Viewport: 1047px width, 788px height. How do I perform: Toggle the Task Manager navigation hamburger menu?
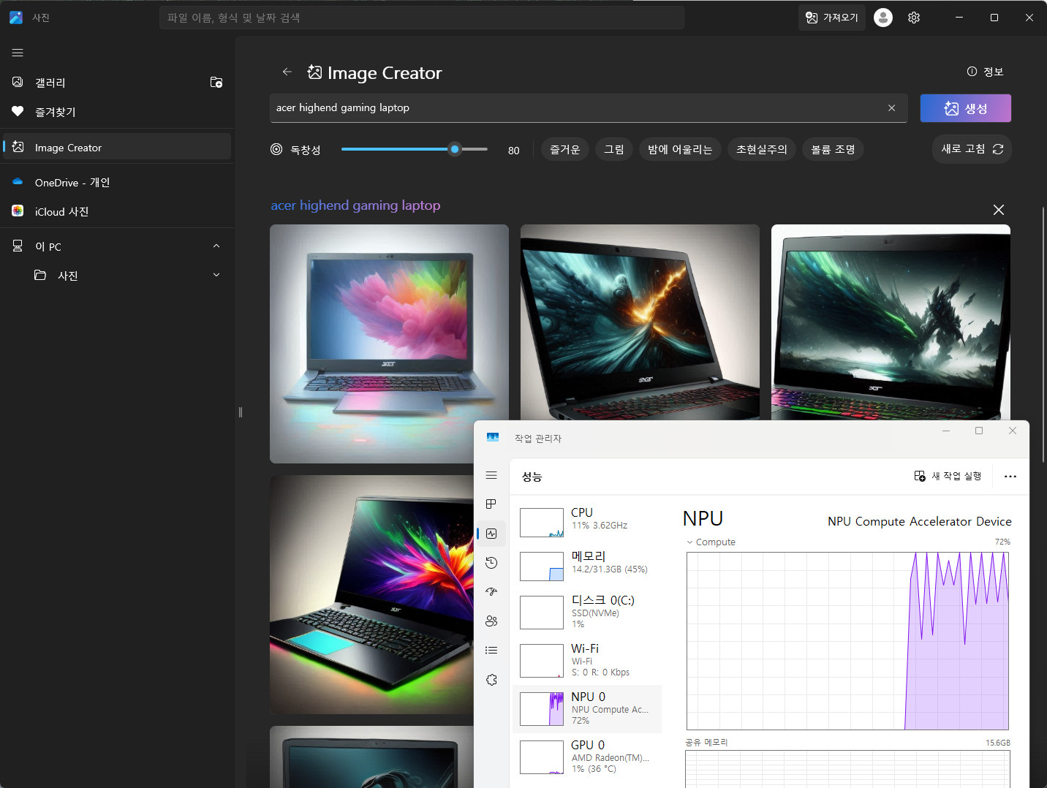(491, 476)
